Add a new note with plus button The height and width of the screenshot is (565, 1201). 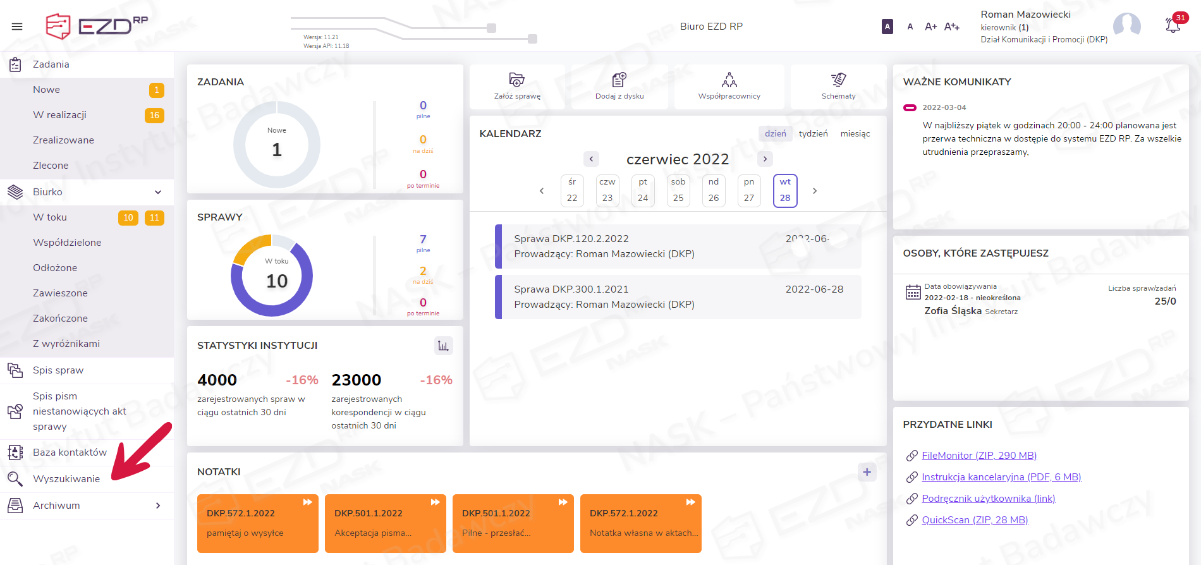[867, 472]
